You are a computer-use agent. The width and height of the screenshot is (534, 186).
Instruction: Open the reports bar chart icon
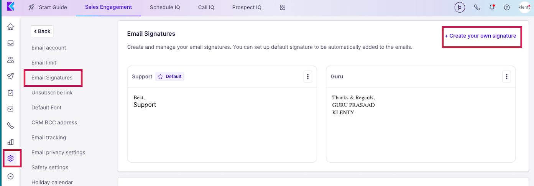11,142
